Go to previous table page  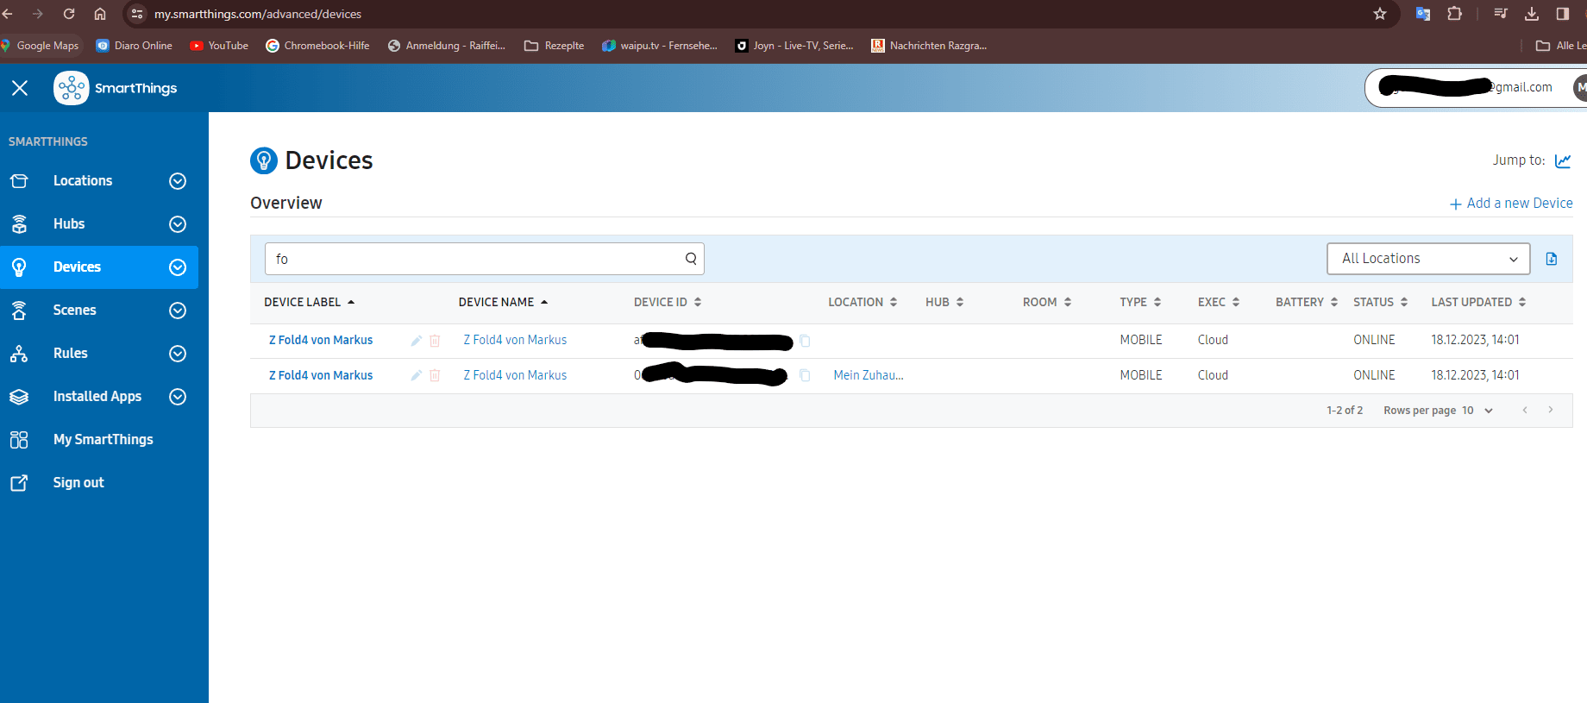point(1525,410)
